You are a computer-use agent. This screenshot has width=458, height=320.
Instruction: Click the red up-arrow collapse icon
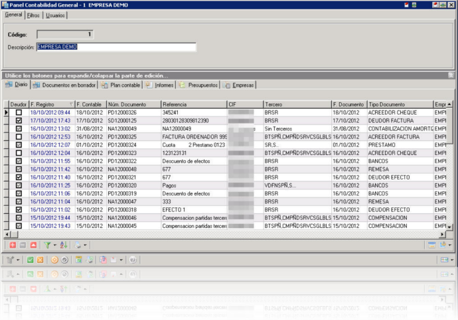(33, 245)
